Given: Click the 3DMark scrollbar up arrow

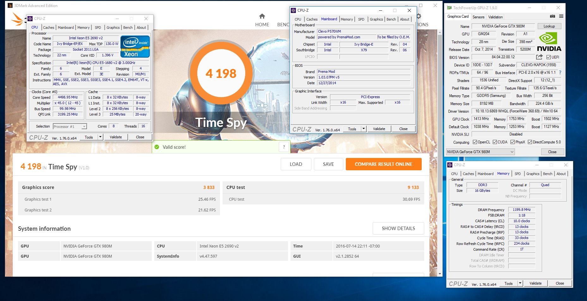Looking at the screenshot, I should [x=440, y=32].
